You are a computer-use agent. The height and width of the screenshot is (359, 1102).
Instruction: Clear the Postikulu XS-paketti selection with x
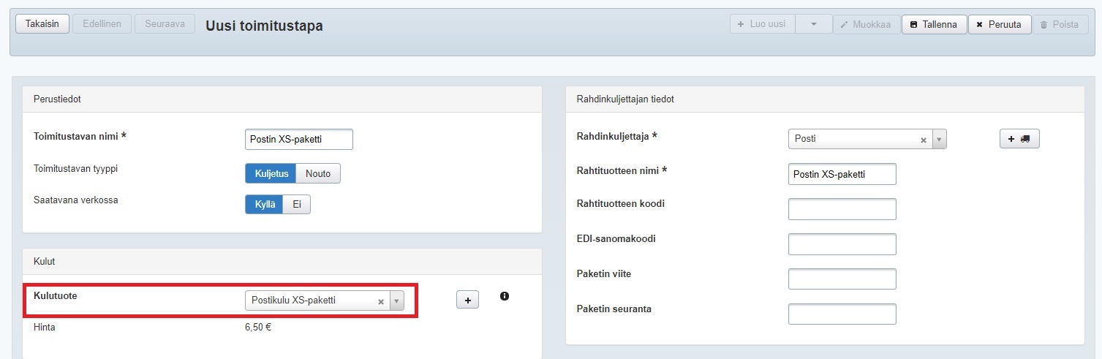(380, 301)
